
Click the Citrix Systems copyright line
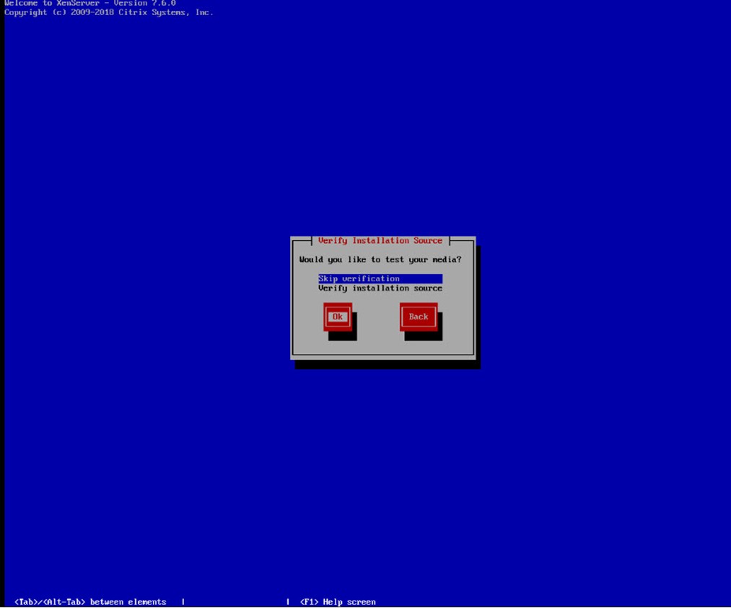109,12
